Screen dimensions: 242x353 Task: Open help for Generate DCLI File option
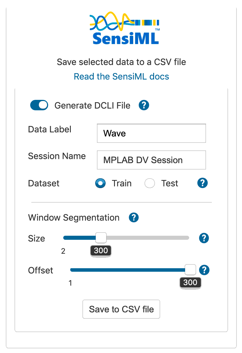144,105
